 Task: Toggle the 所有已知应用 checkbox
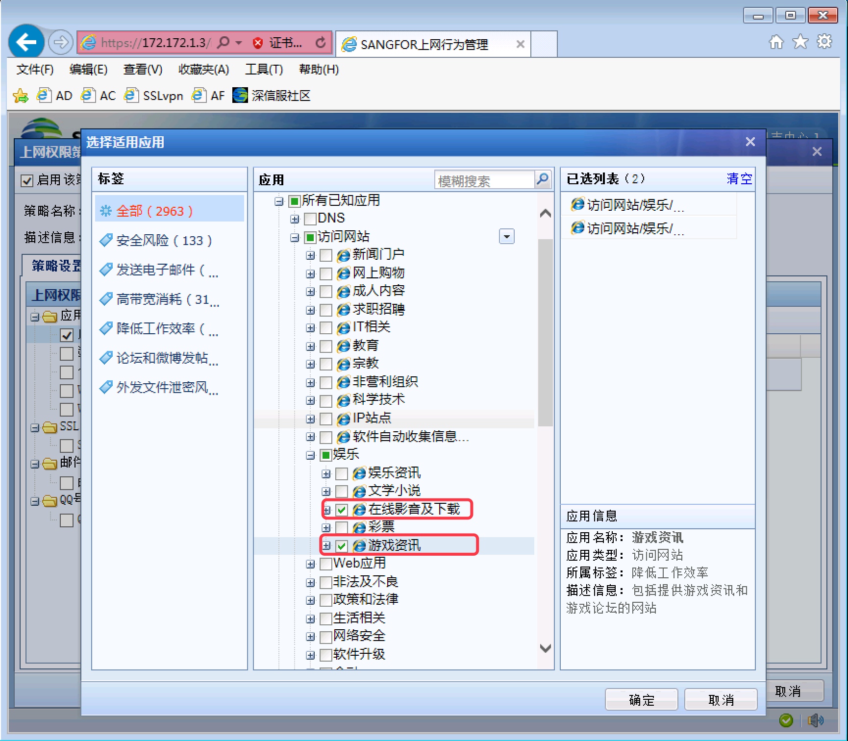pos(295,201)
